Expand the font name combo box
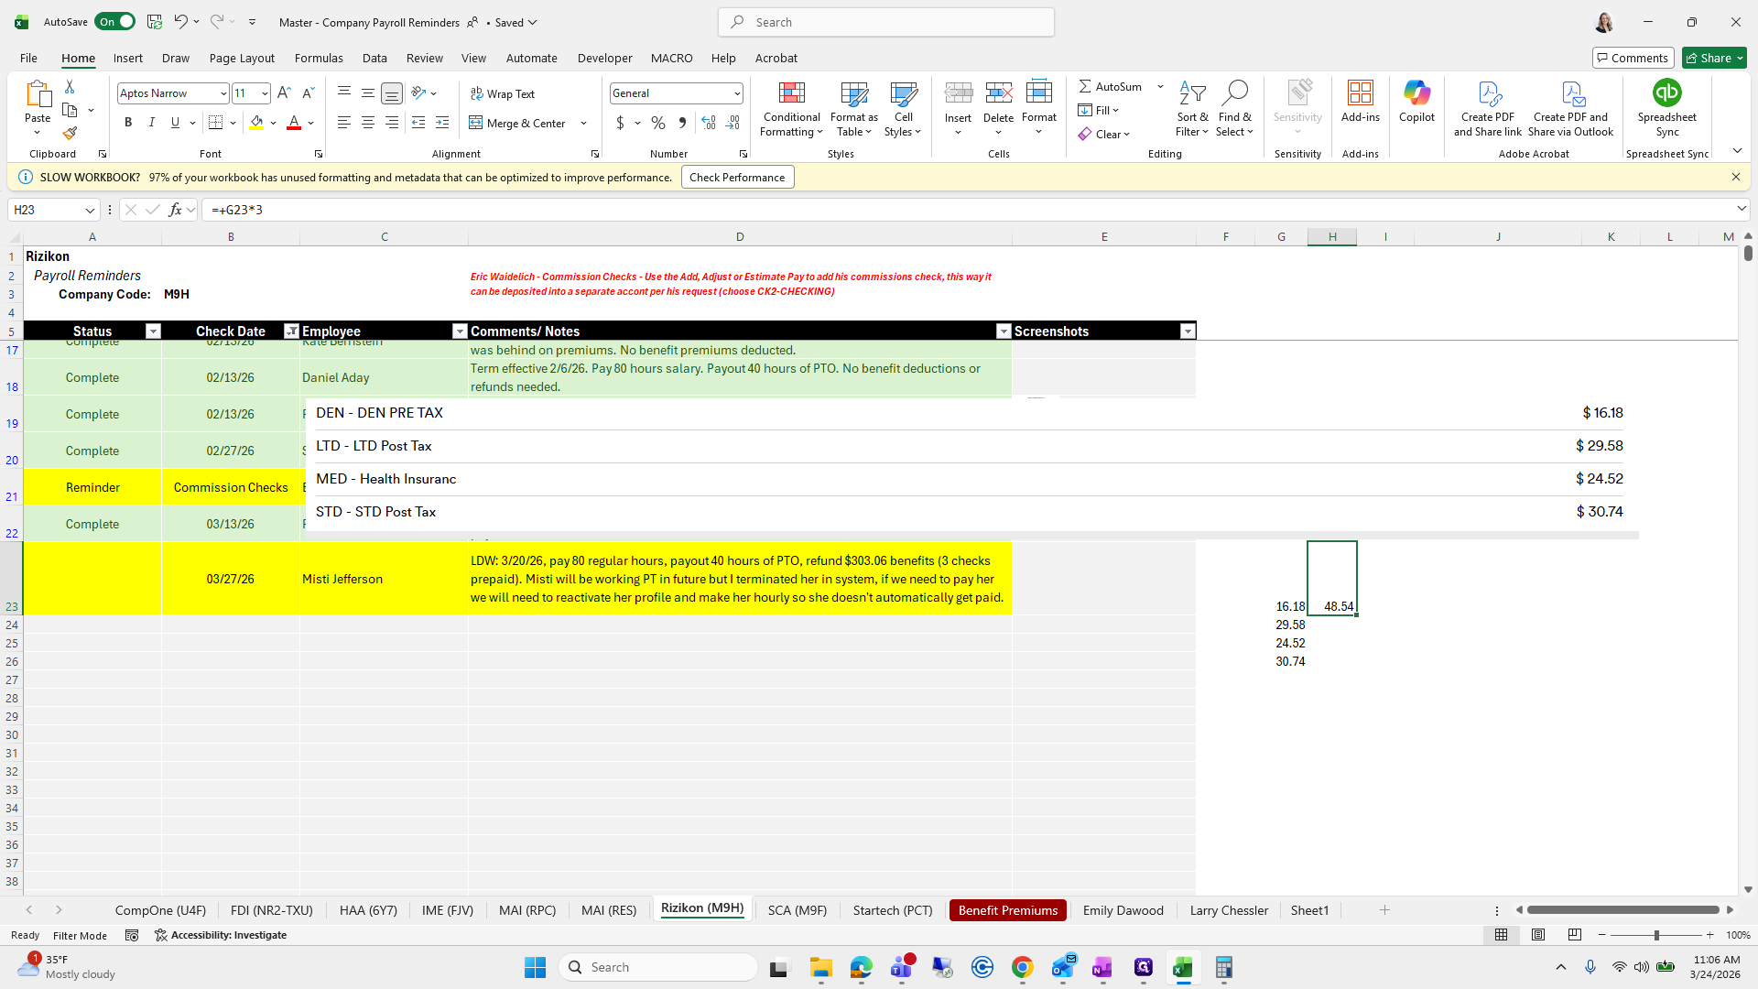Screen dimensions: 1758x989 pyautogui.click(x=222, y=93)
